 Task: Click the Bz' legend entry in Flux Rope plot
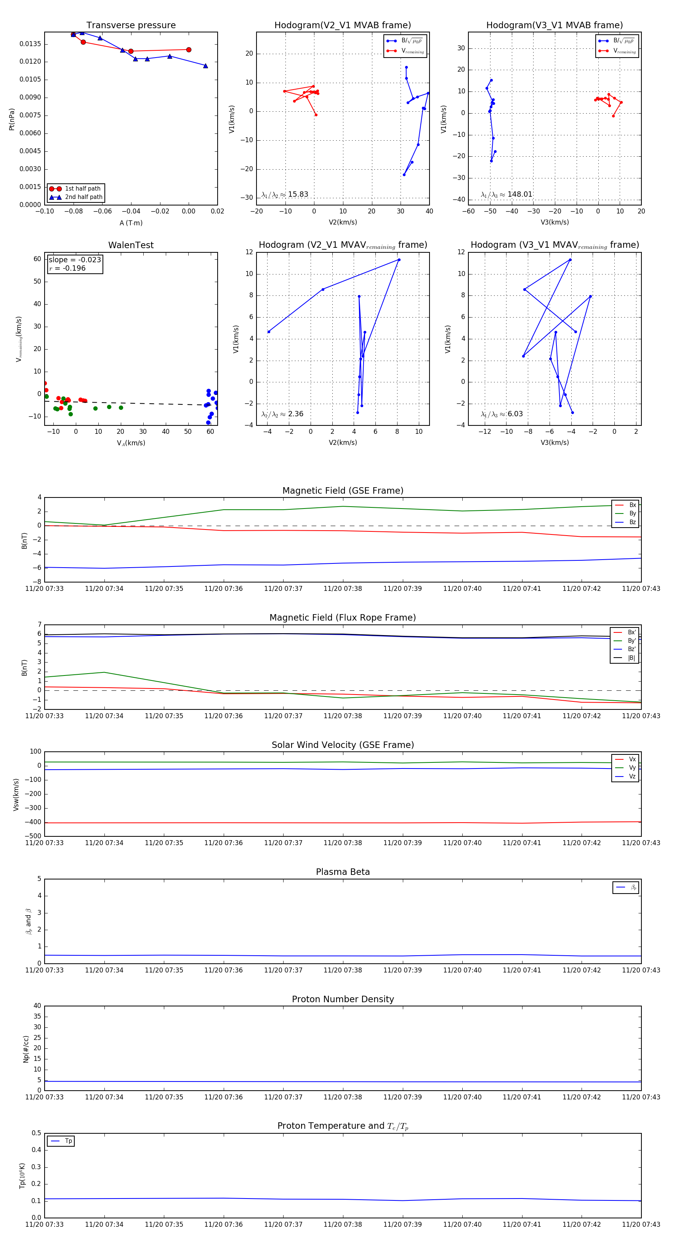pyautogui.click(x=625, y=649)
